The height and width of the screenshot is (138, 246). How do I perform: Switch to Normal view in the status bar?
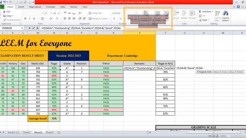(210, 136)
